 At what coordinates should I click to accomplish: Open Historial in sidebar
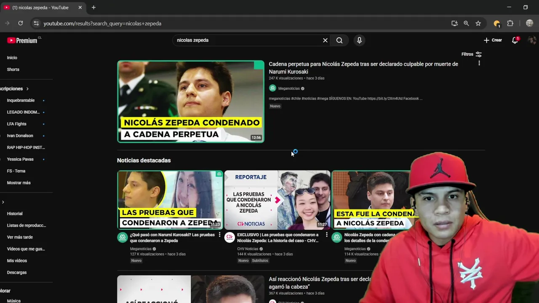tap(15, 214)
